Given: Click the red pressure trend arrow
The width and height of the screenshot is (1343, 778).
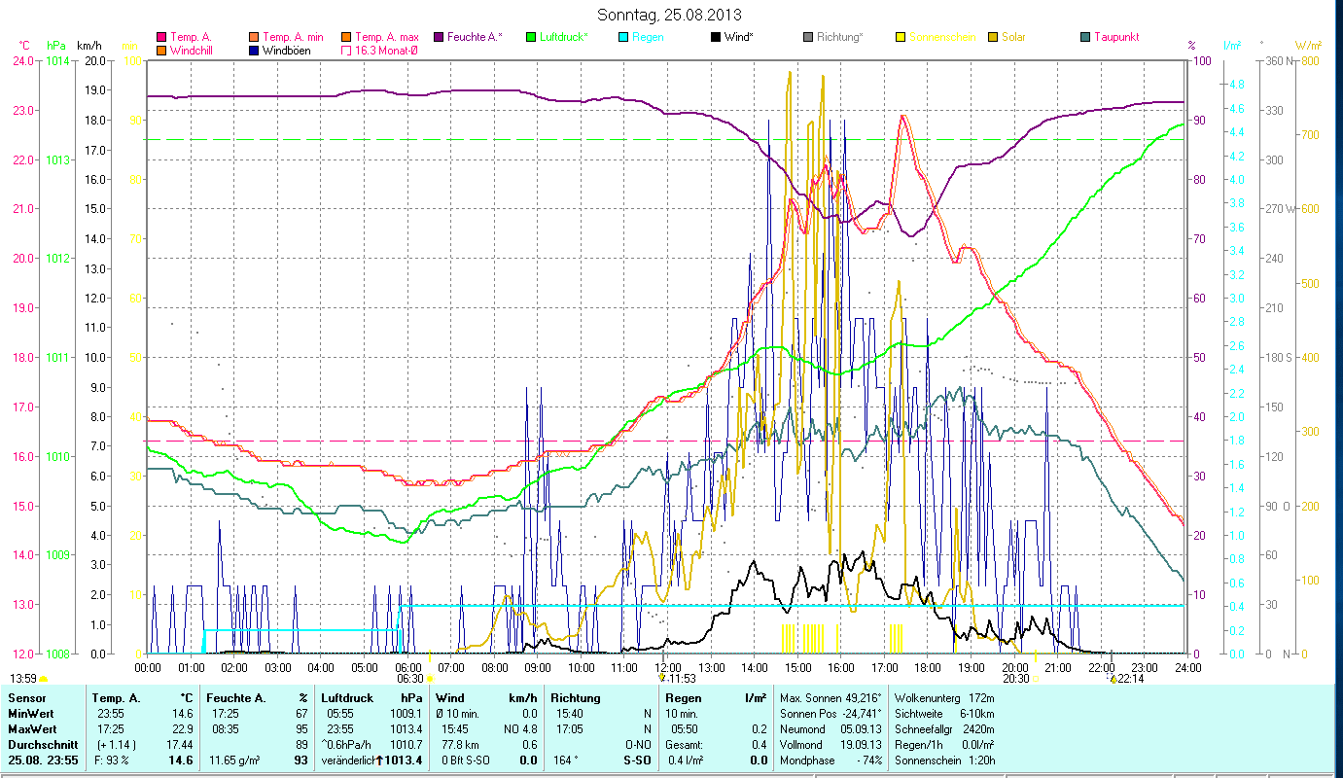Looking at the screenshot, I should (x=381, y=760).
